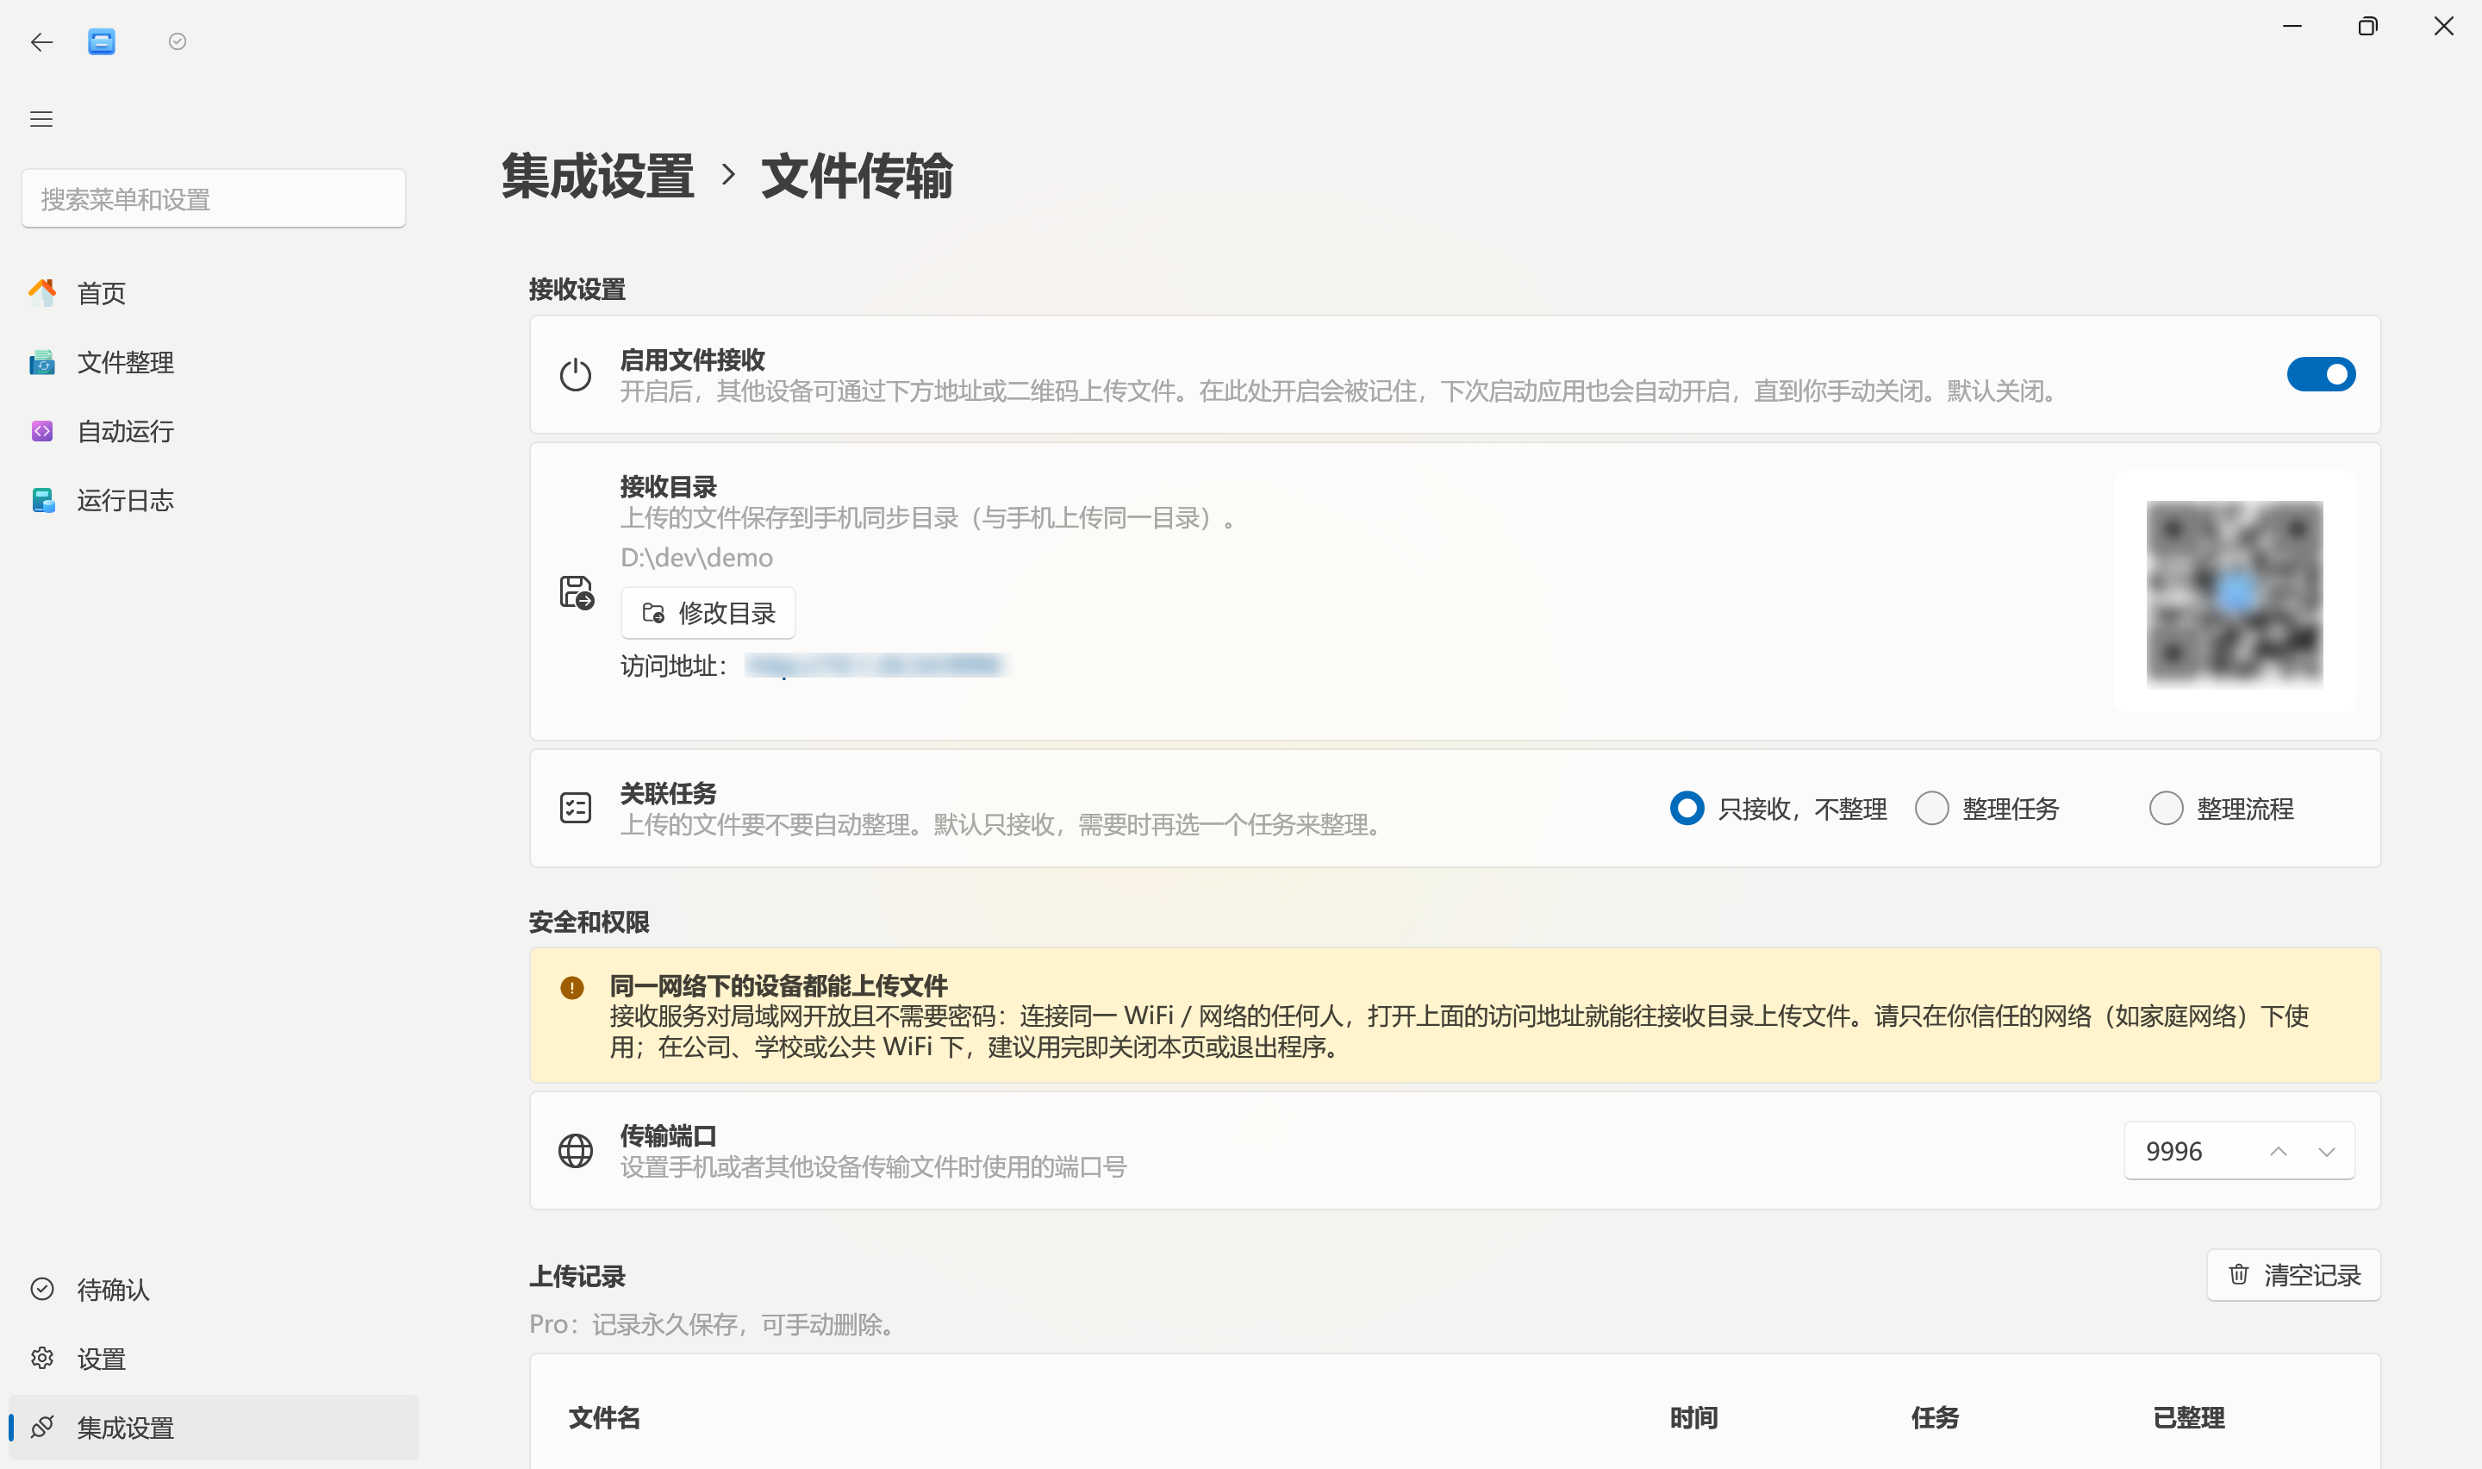Click the power icon beside 启用文件接收
This screenshot has height=1469, width=2482.
click(576, 375)
